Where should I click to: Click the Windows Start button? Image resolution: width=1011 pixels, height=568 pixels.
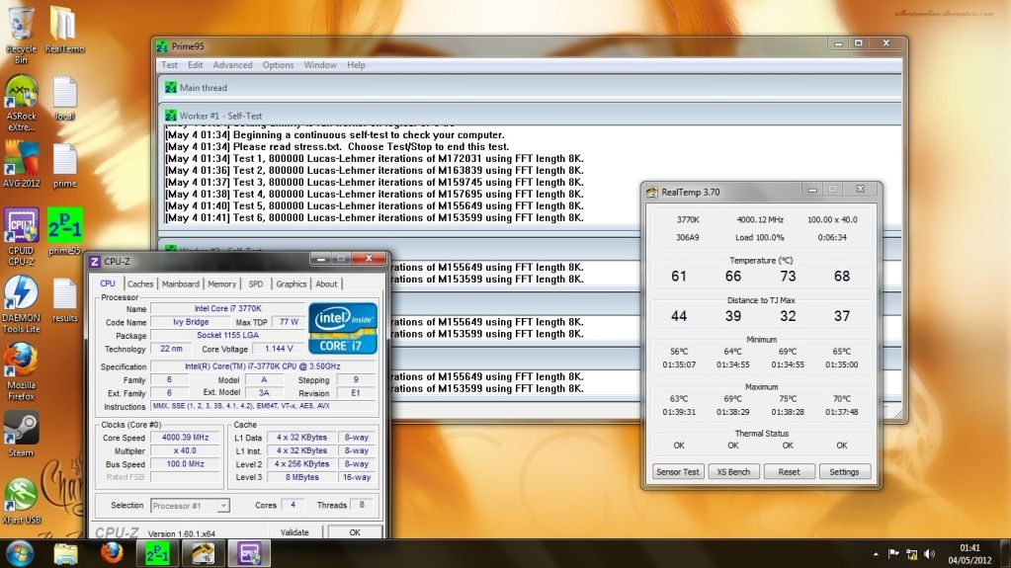coord(20,551)
